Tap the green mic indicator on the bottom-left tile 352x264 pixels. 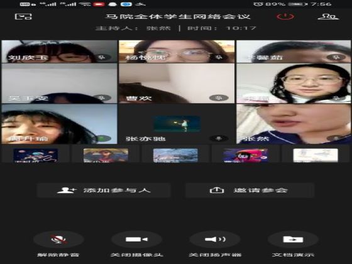103,138
